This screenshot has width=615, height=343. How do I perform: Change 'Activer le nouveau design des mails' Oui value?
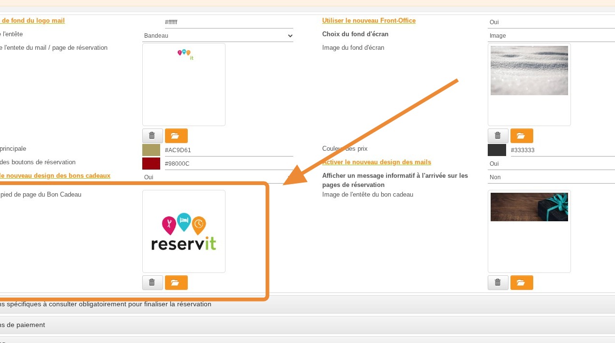551,164
